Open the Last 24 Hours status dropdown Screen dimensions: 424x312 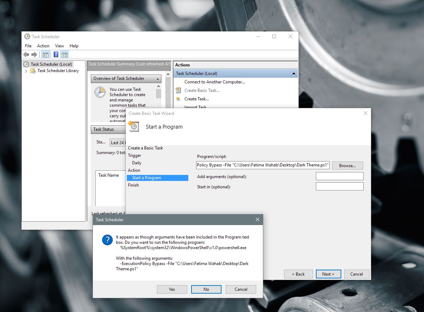117,142
